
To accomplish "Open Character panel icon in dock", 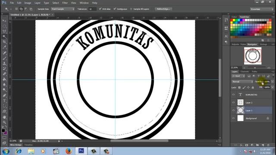I will 226,36.
